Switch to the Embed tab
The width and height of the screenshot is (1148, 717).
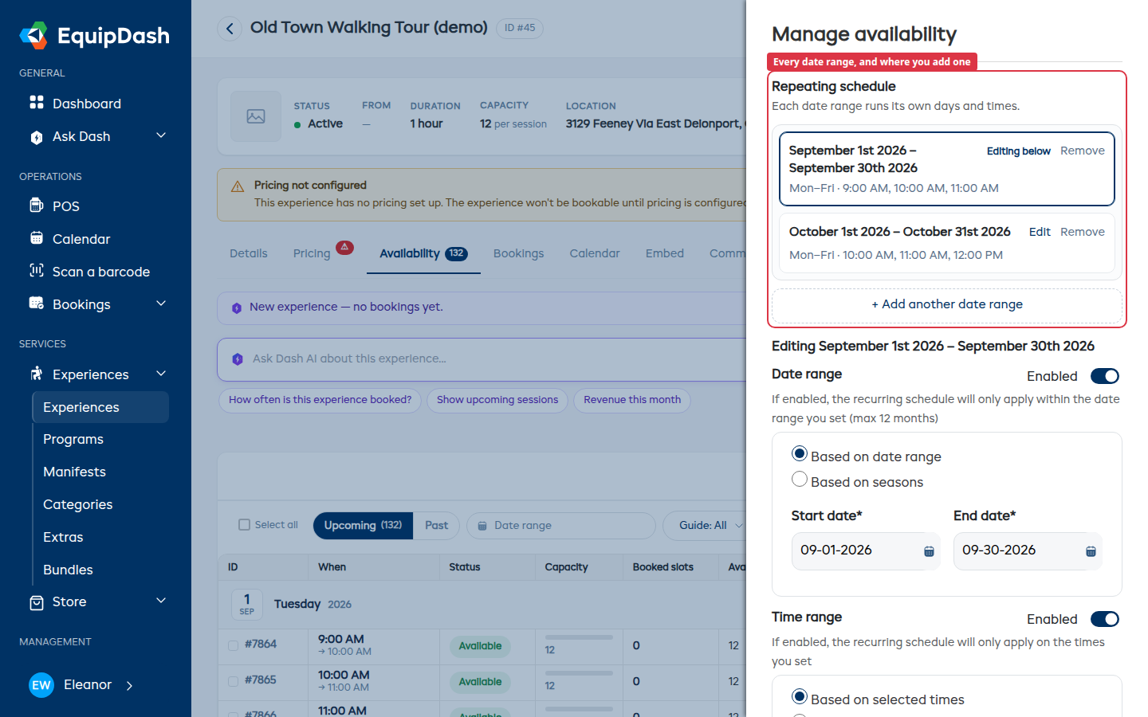(665, 253)
